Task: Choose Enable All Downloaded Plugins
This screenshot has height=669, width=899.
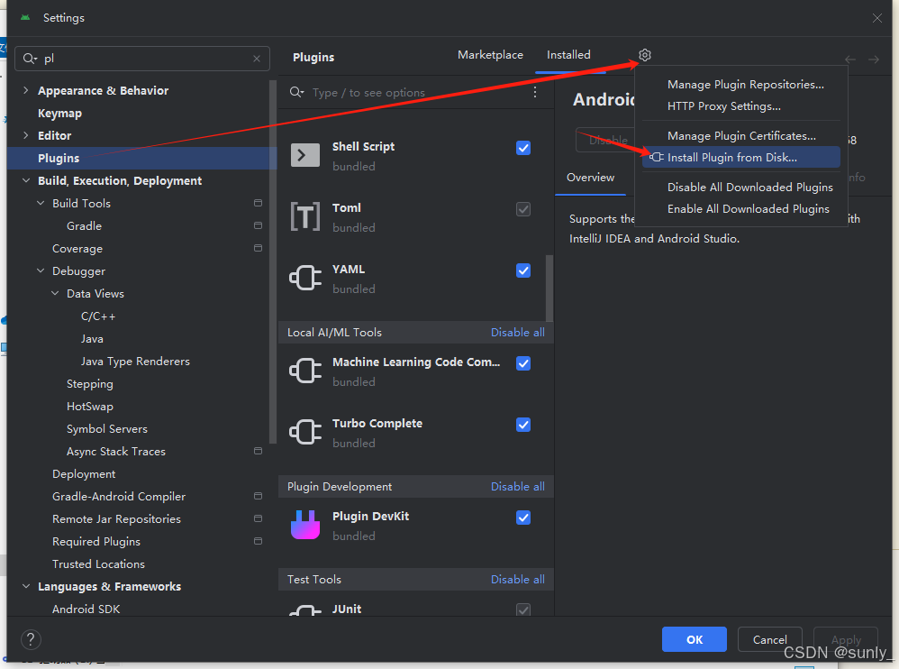Action: [740, 209]
